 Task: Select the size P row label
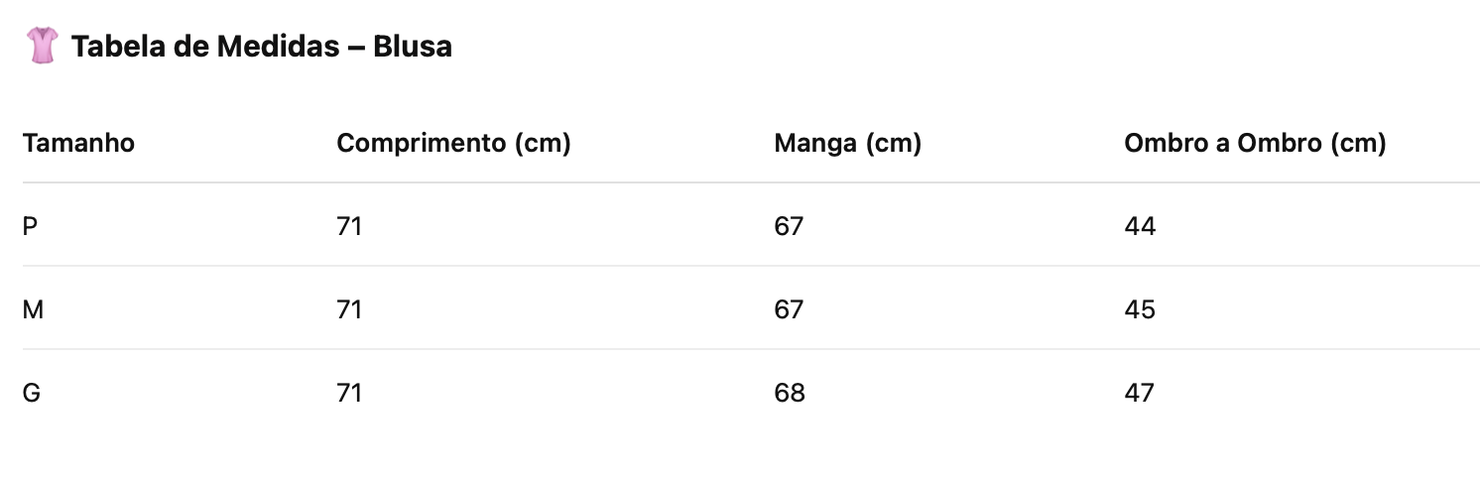30,226
